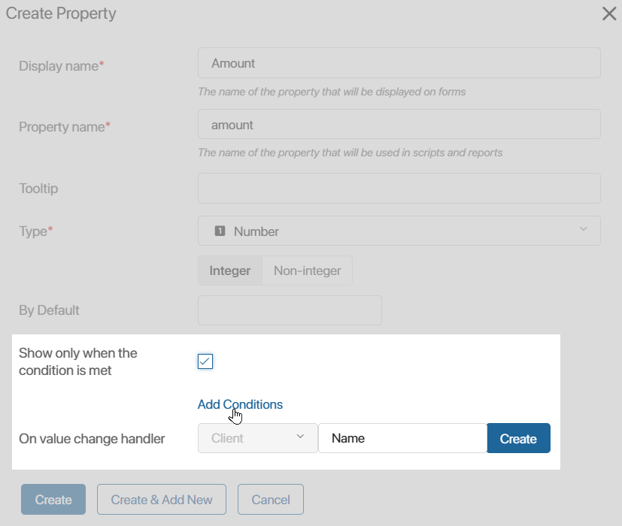
Task: Select the Integer option
Action: click(x=230, y=271)
